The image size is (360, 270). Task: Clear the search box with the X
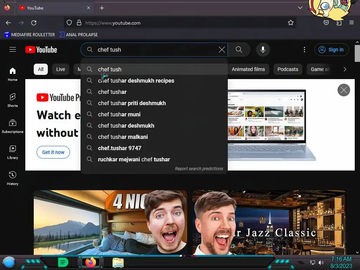[222, 50]
